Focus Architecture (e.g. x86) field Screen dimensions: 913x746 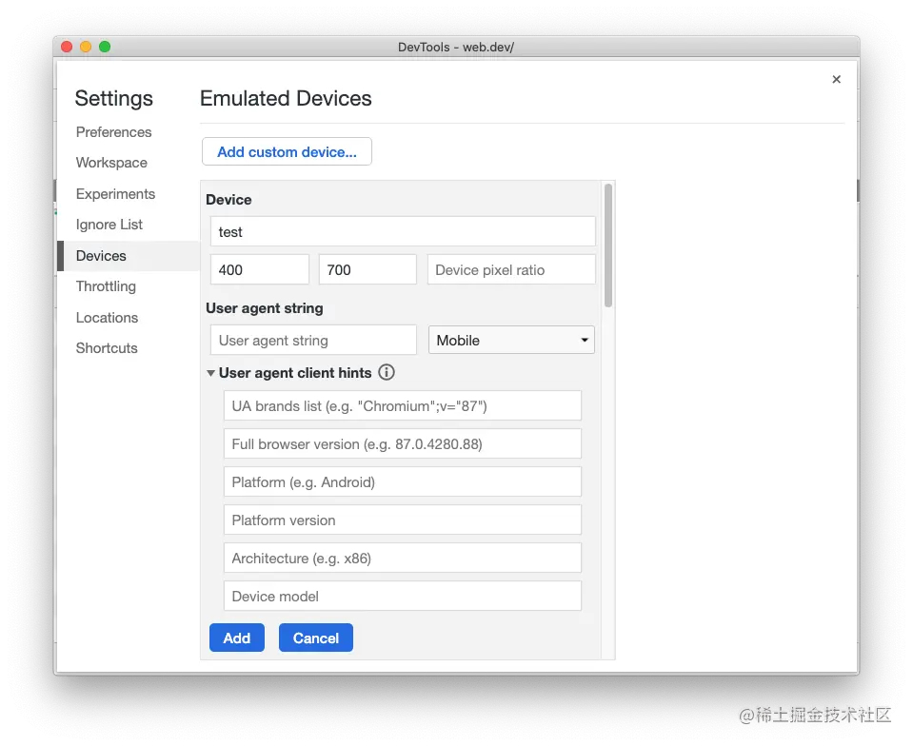click(403, 558)
